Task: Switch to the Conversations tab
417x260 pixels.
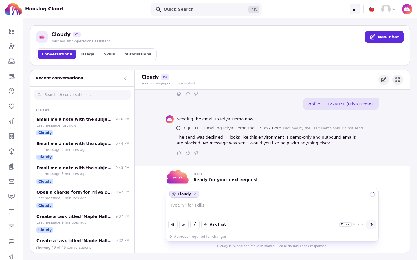Action: 57,54
